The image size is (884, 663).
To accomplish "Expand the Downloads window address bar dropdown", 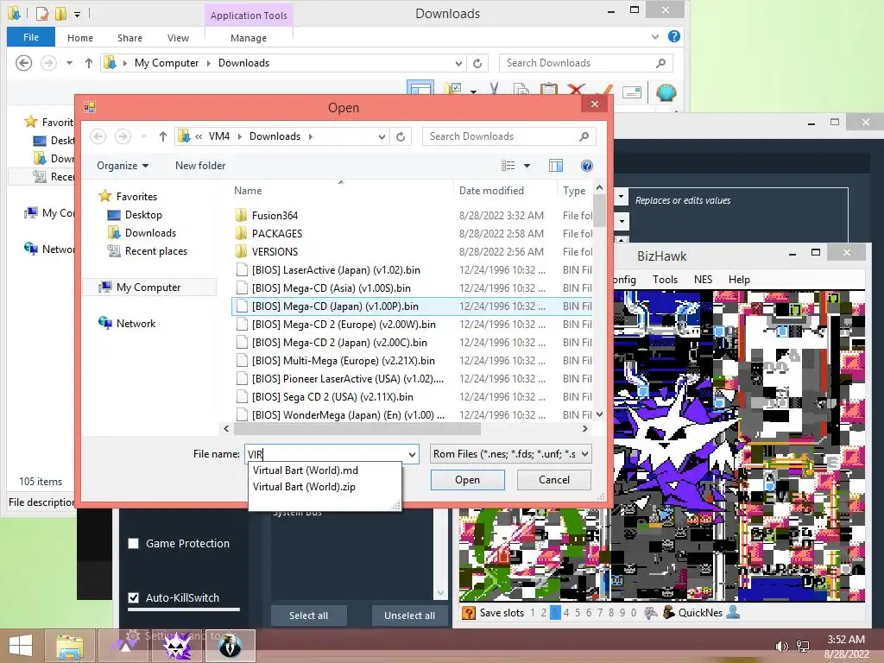I will 458,63.
